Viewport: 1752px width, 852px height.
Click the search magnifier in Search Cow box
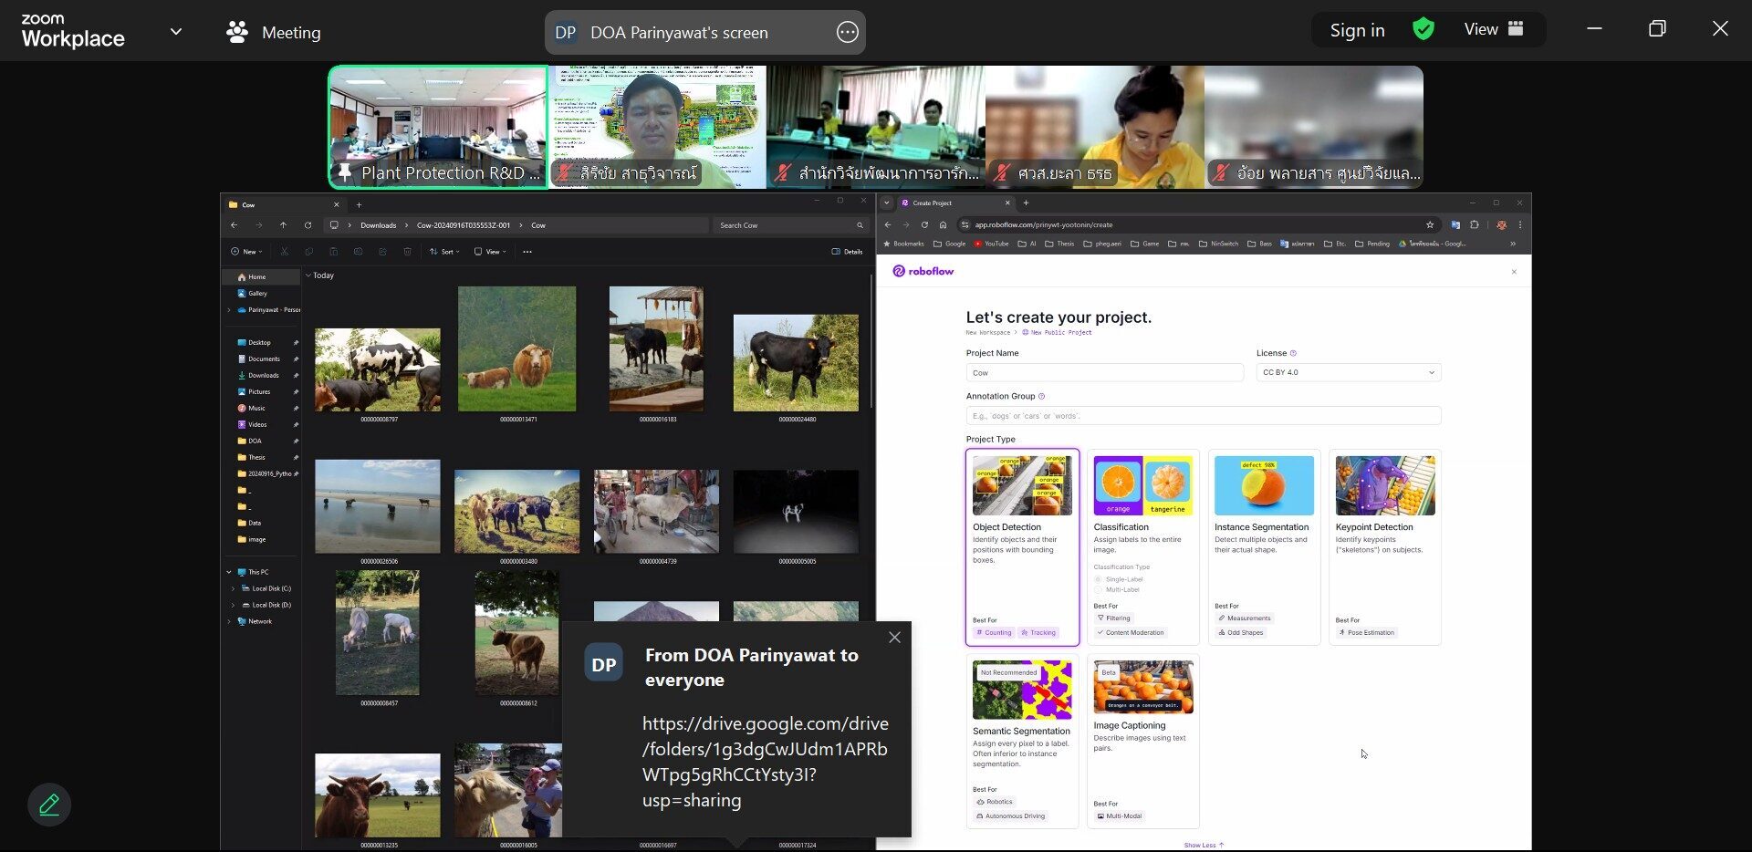click(x=860, y=225)
